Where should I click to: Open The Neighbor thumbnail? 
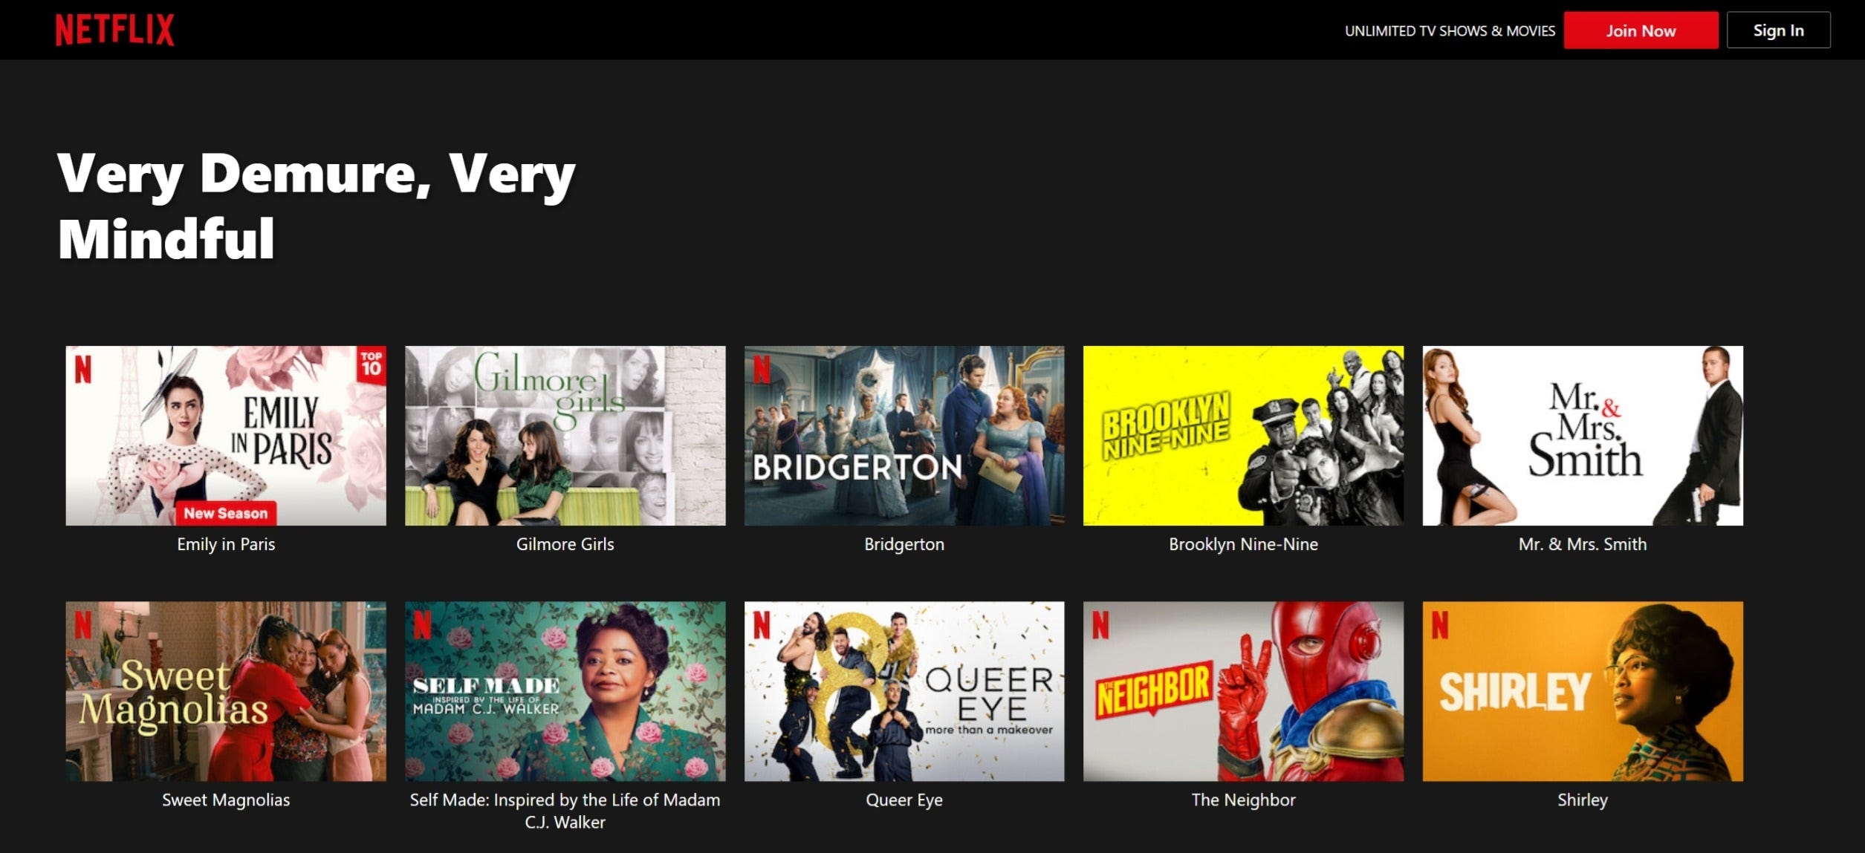coord(1243,691)
